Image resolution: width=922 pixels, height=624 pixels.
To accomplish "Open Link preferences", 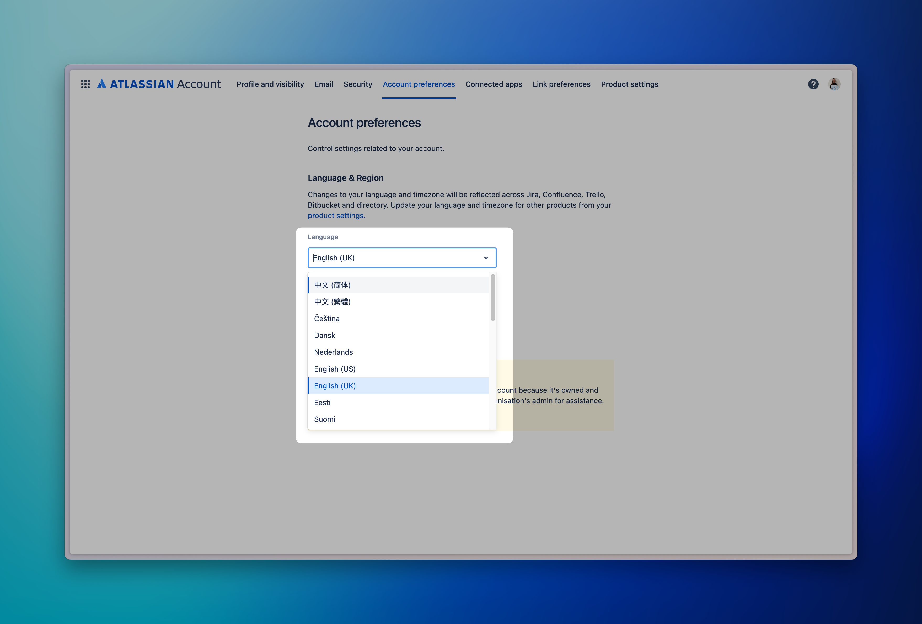I will pyautogui.click(x=561, y=84).
